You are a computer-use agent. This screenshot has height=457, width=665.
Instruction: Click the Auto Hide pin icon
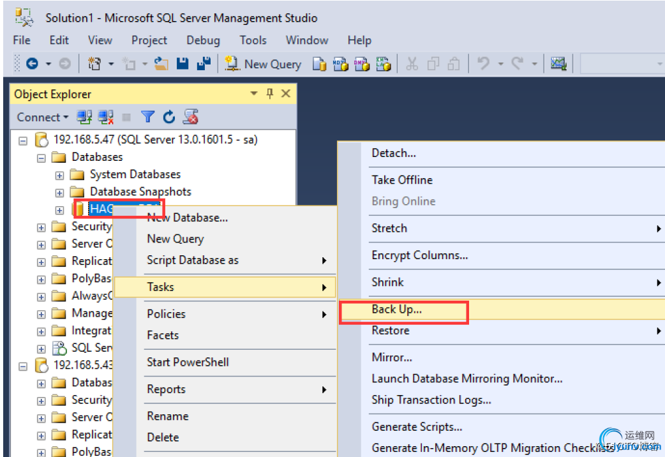click(270, 93)
